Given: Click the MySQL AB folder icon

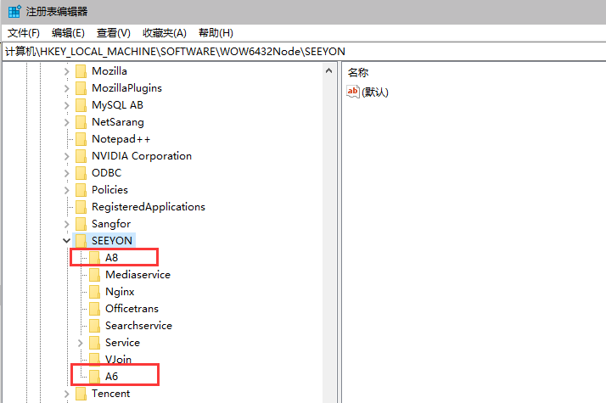Looking at the screenshot, I should pyautogui.click(x=81, y=105).
